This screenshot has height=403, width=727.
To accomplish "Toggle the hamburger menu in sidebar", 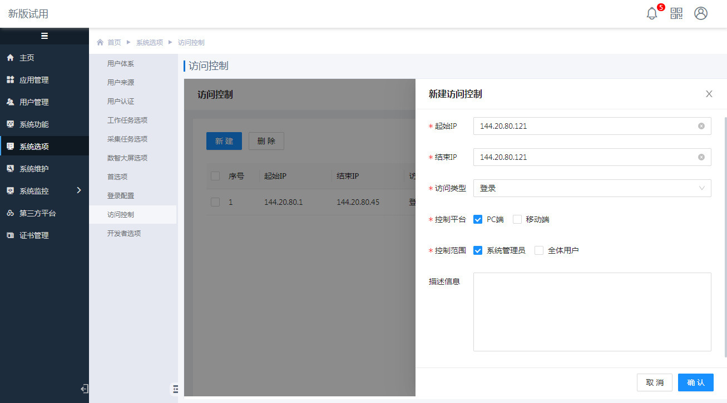I will click(x=44, y=36).
